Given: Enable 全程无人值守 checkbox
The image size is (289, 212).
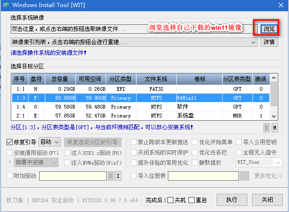Looking at the screenshot, I should pos(238,153).
